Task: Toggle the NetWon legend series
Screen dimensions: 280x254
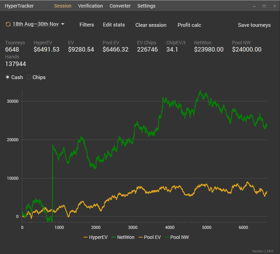Action: (124, 237)
